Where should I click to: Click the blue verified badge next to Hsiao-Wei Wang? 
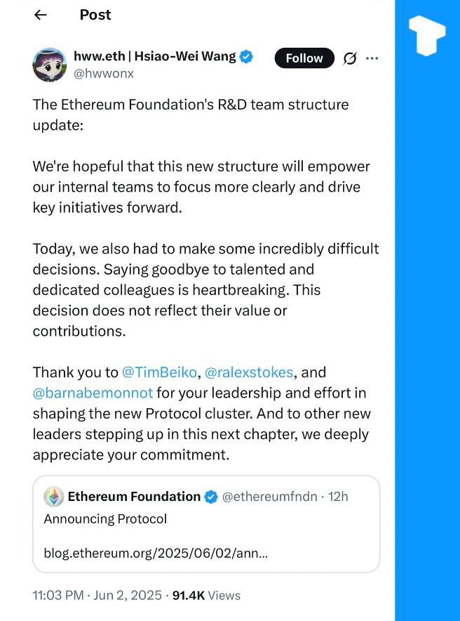click(247, 57)
